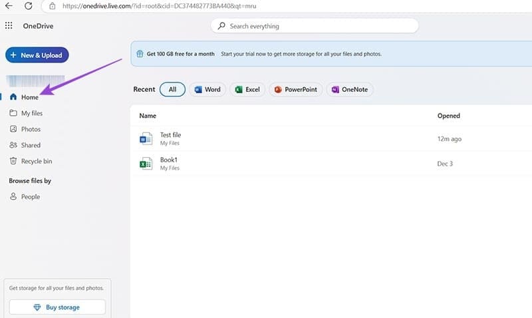Screen dimensions: 532x318
Task: Go to Photos in the sidebar
Action: click(x=31, y=129)
